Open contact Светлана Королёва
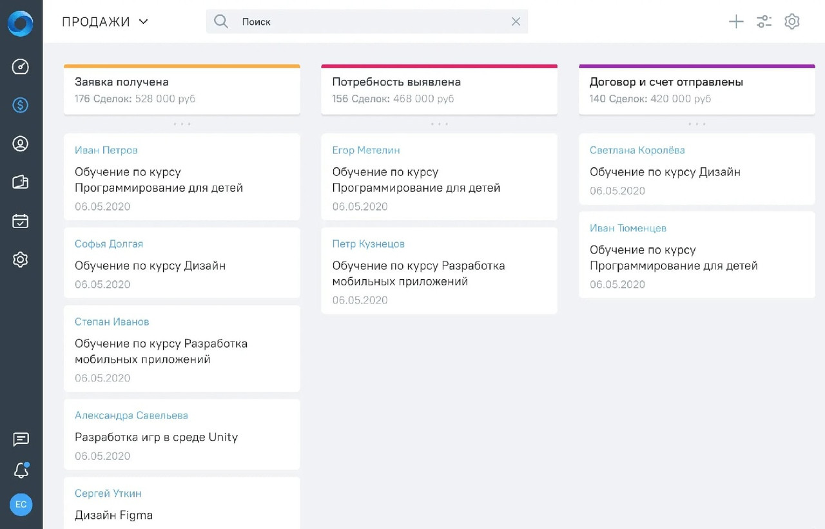The height and width of the screenshot is (529, 825). (637, 150)
